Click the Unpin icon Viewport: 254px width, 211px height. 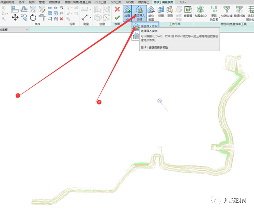click(62, 8)
